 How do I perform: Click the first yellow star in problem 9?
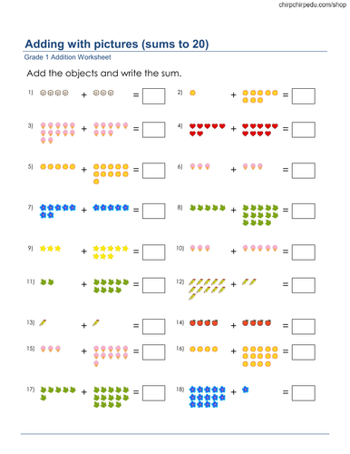click(x=43, y=249)
